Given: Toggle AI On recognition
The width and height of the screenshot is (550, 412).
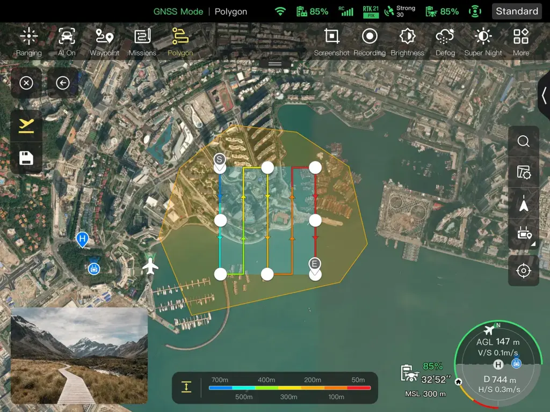Looking at the screenshot, I should tap(67, 42).
